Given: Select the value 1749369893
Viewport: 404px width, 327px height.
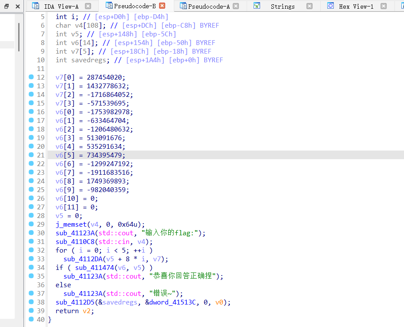Looking at the screenshot, I should point(106,181).
